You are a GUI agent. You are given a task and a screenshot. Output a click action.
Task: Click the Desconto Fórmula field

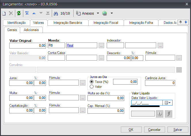160,58
